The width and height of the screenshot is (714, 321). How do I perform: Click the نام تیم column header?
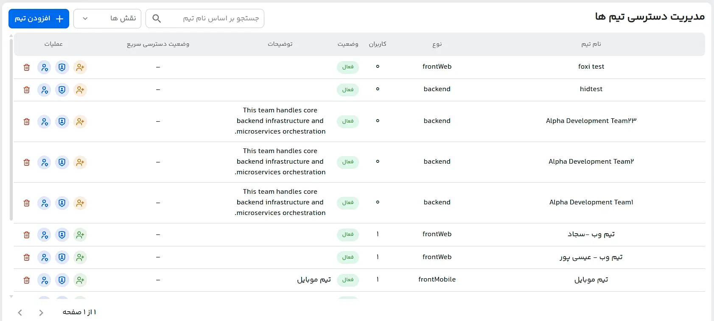tap(591, 44)
